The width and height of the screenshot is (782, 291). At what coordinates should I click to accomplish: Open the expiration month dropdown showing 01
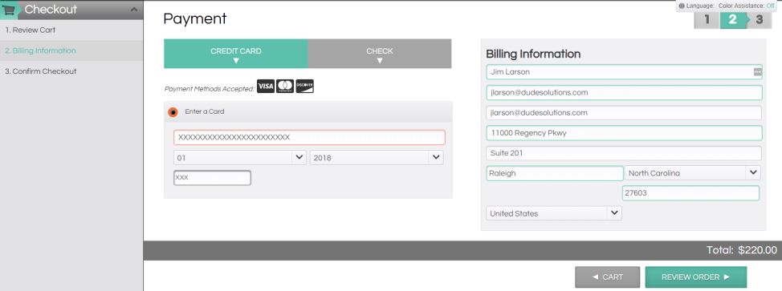pos(240,157)
